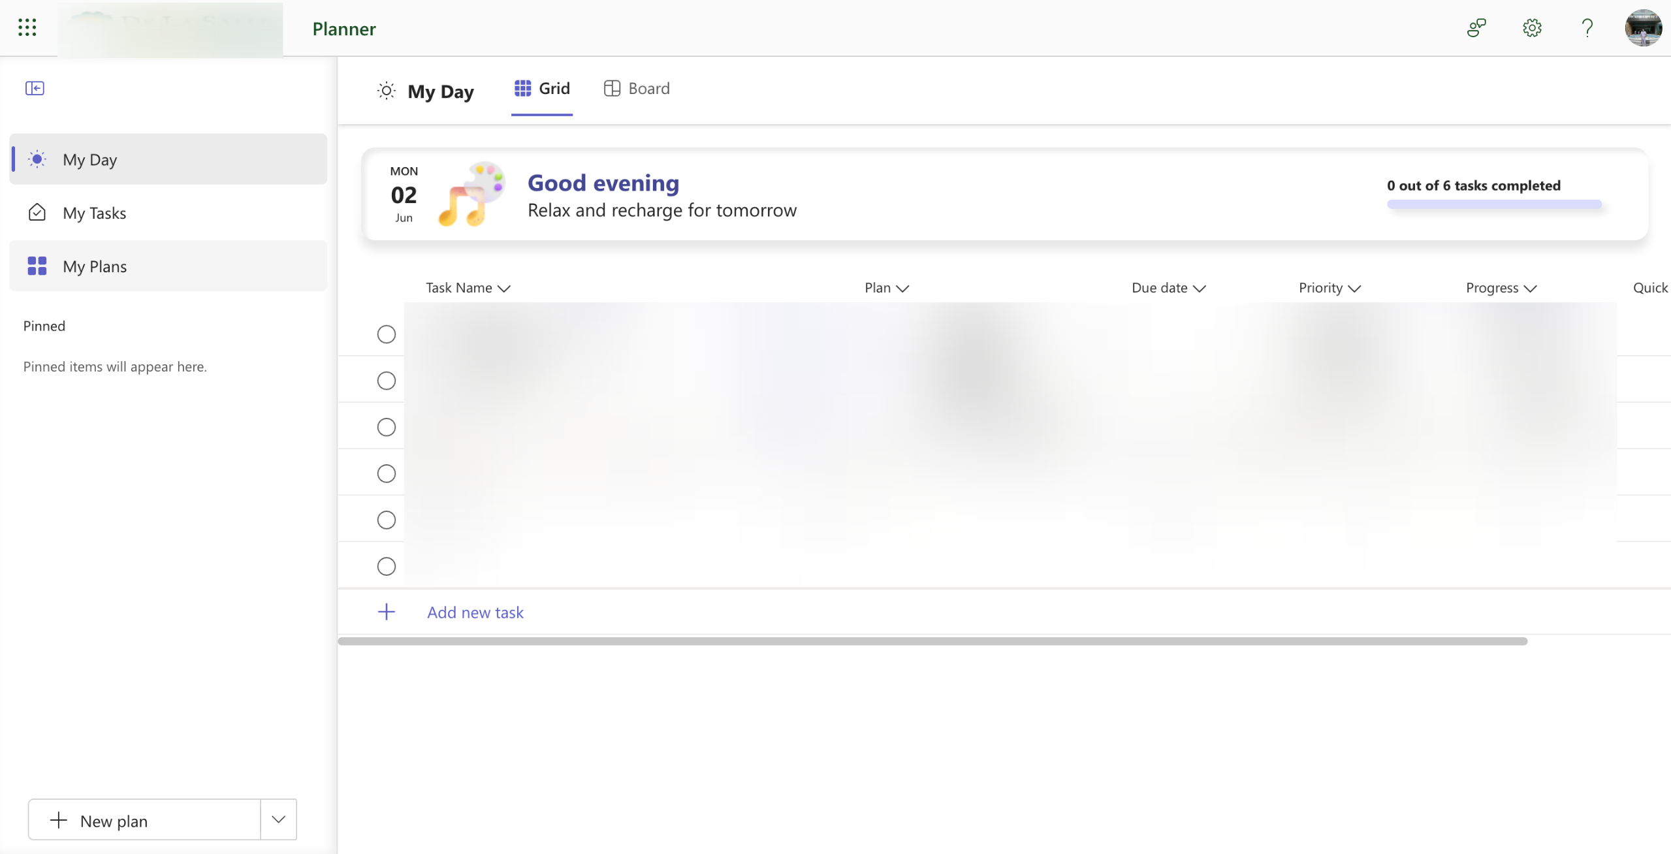Viewport: 1671px width, 854px height.
Task: Expand the New plan dropdown arrow
Action: pyautogui.click(x=278, y=819)
